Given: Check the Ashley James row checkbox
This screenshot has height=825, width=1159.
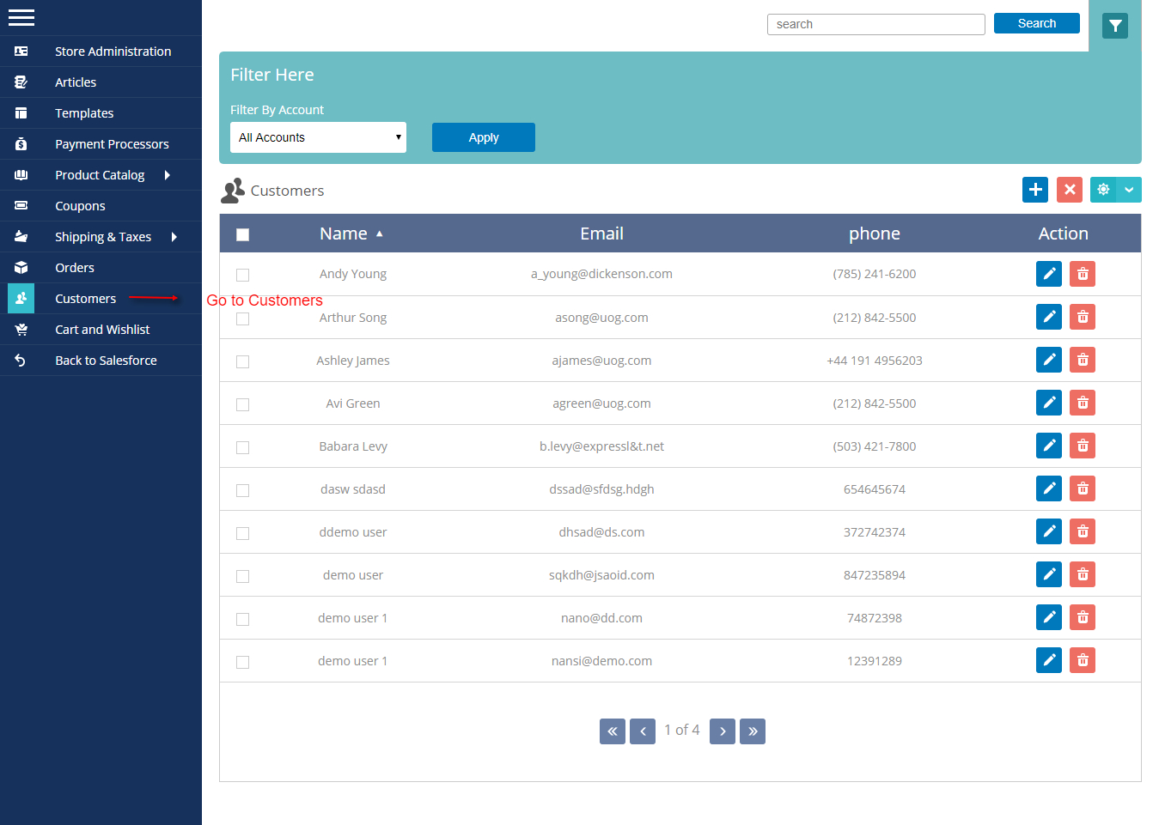Looking at the screenshot, I should [242, 361].
